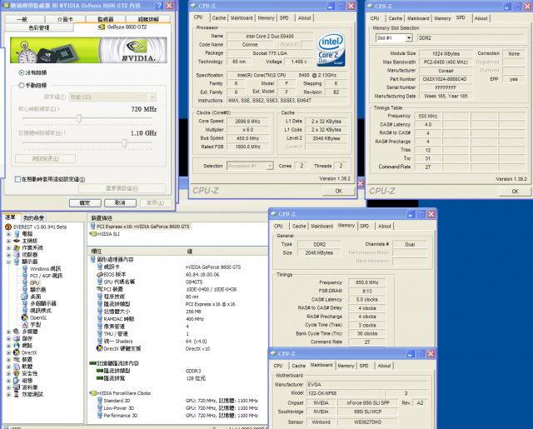This screenshot has height=429, width=533.
Task: Click the G84GTS GPU code name value
Action: [x=194, y=282]
